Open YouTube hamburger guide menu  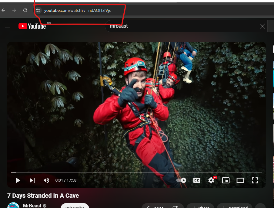(8, 26)
